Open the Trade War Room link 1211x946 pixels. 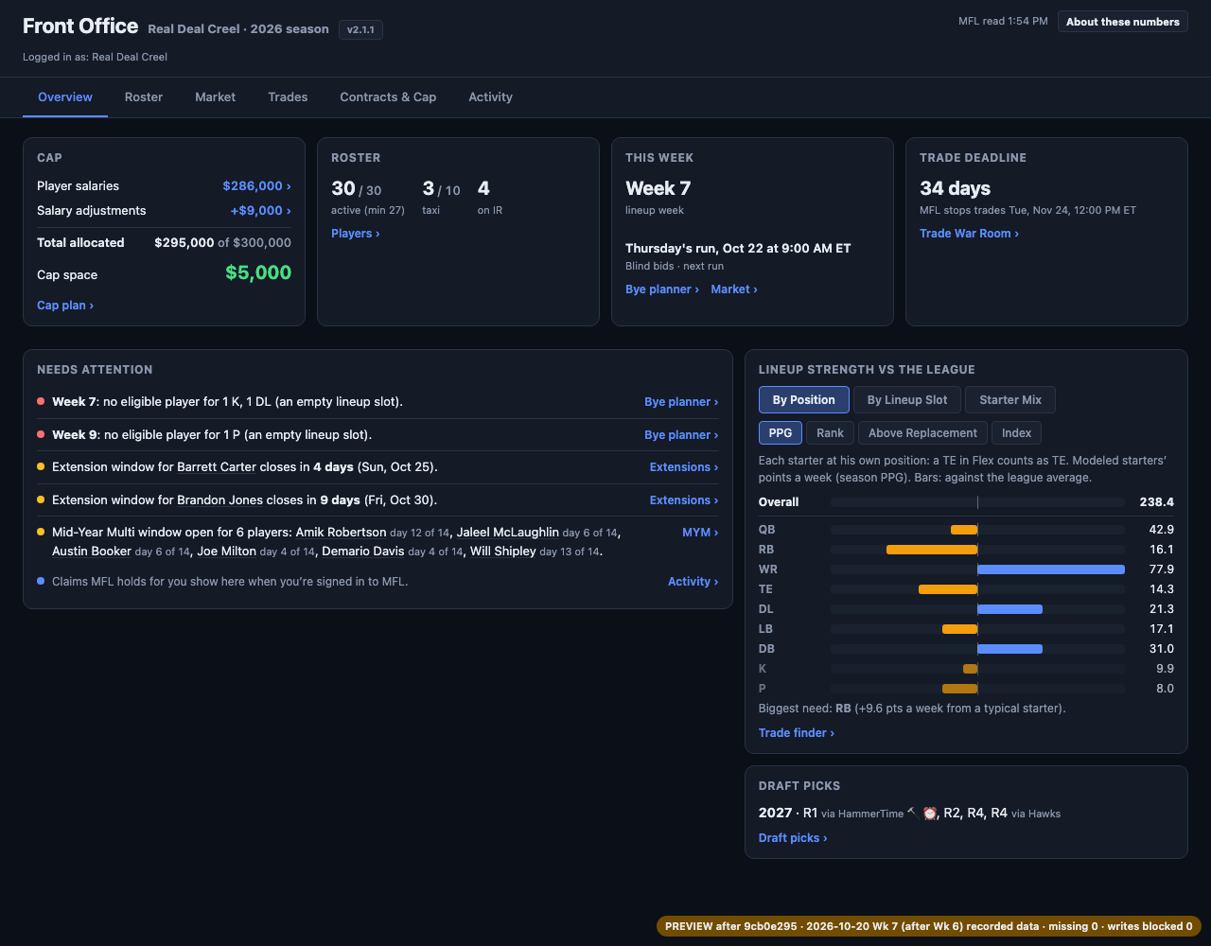point(969,234)
